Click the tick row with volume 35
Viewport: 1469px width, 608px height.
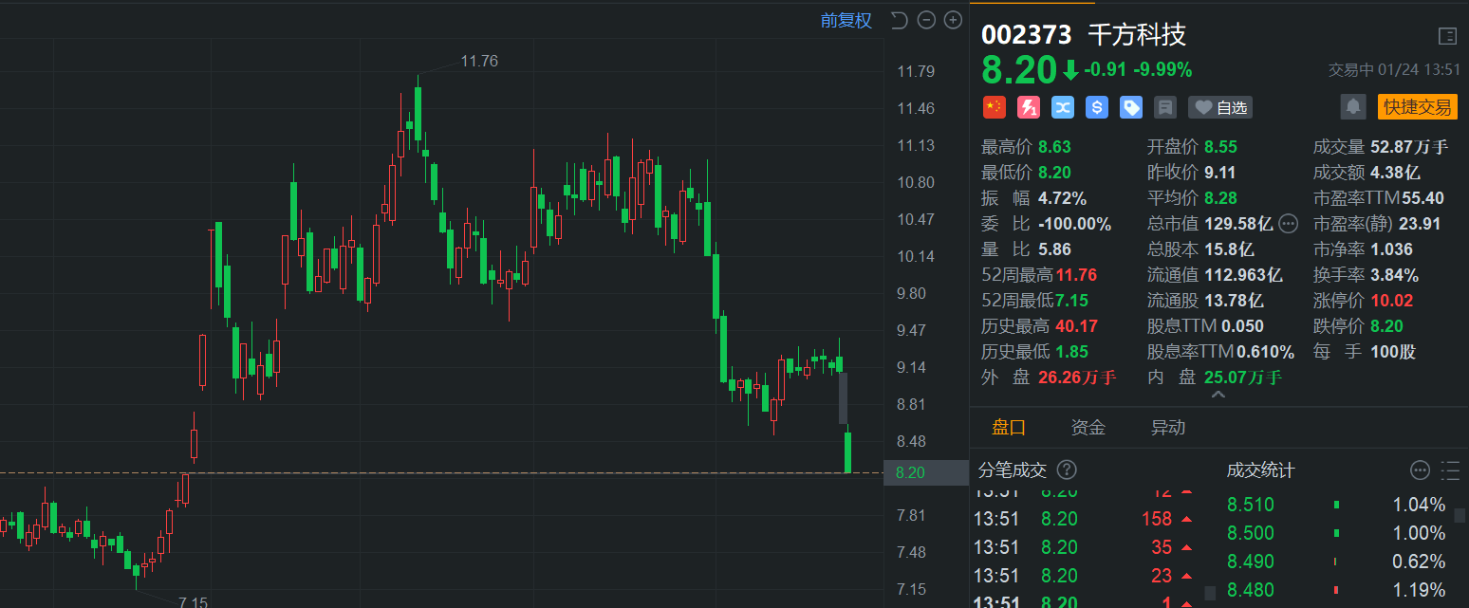(x=1085, y=547)
